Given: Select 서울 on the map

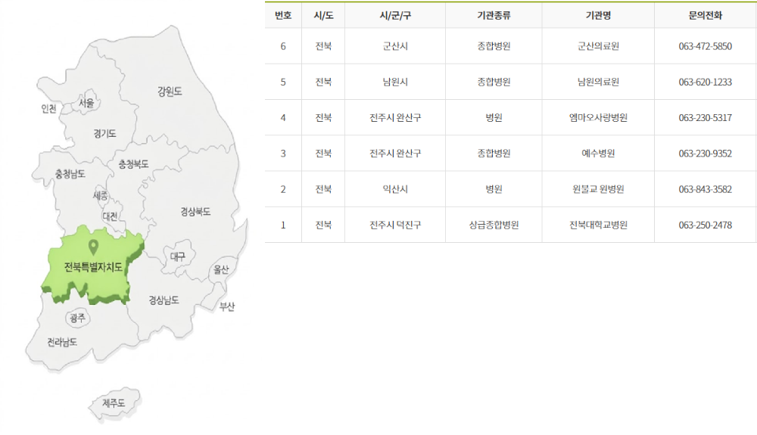Looking at the screenshot, I should coord(87,103).
